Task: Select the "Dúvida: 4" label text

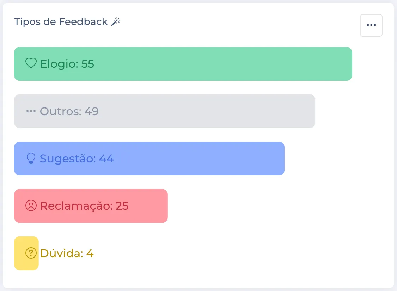Action: 67,253
